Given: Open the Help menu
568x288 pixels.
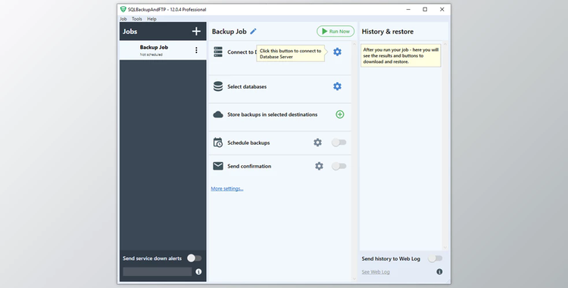Looking at the screenshot, I should [x=151, y=19].
